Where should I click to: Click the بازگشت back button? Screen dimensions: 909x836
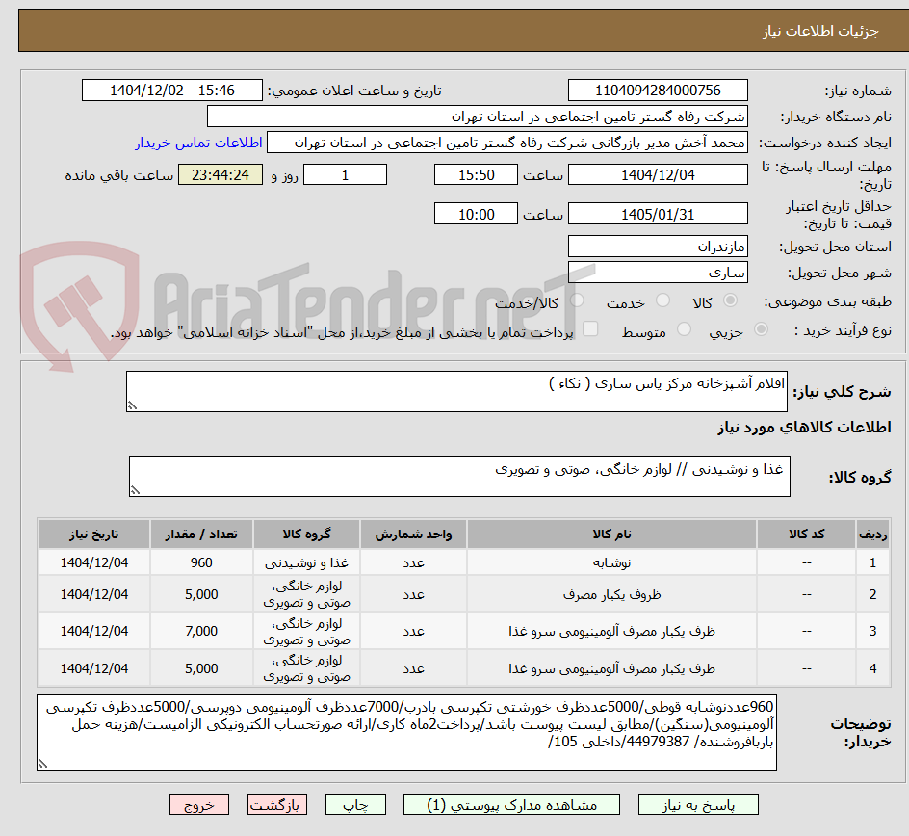point(277,804)
